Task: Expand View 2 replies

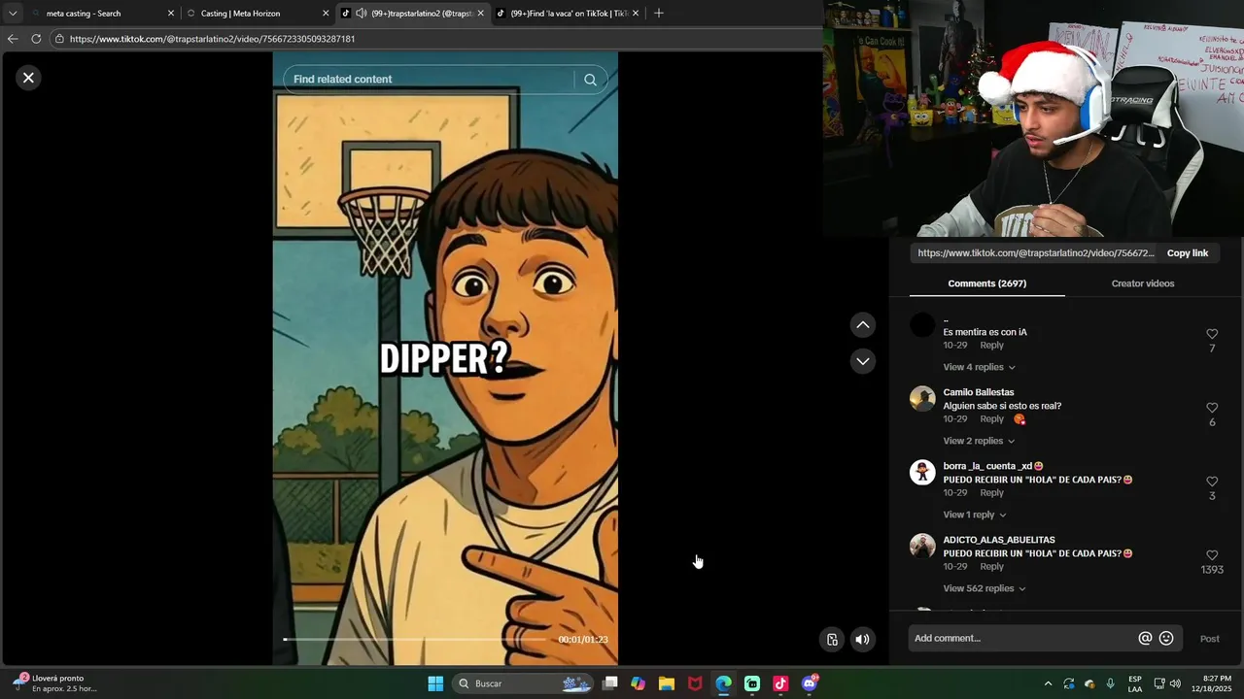Action: tap(979, 441)
